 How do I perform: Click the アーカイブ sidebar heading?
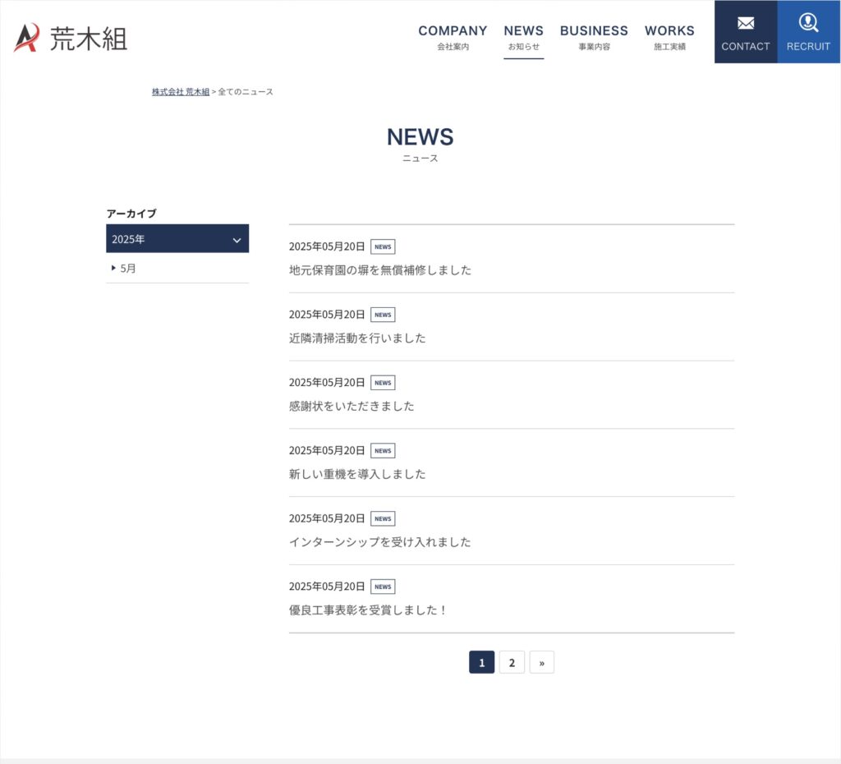(x=131, y=213)
